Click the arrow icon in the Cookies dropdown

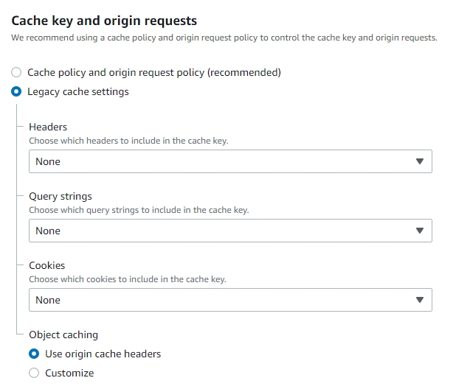[420, 300]
